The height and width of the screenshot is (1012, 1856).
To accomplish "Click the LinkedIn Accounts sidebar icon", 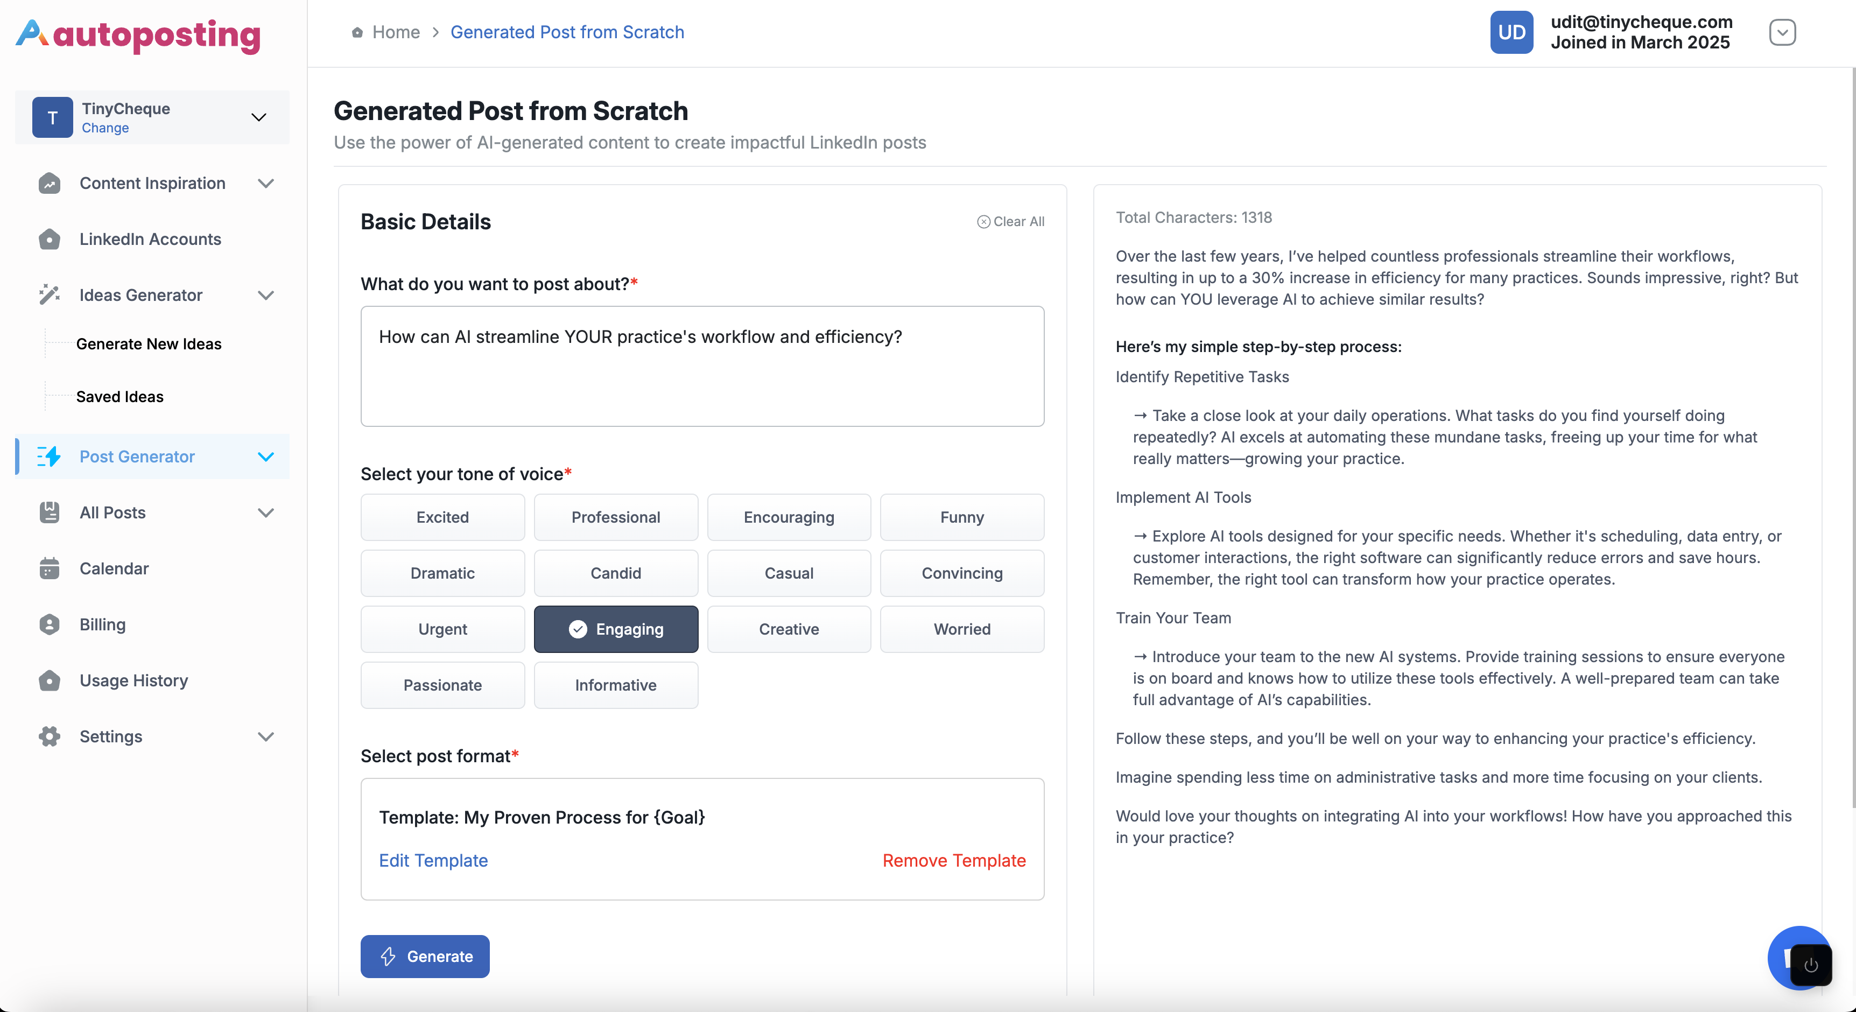I will [49, 239].
